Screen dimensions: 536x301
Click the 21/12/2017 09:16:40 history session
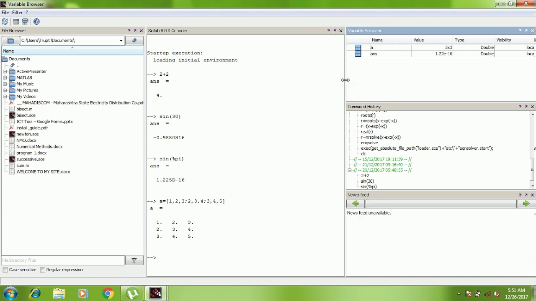click(383, 165)
